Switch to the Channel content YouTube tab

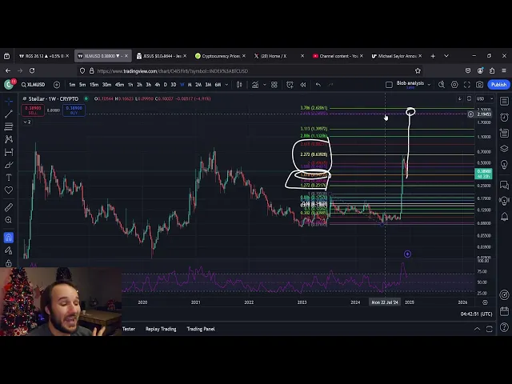click(x=338, y=56)
